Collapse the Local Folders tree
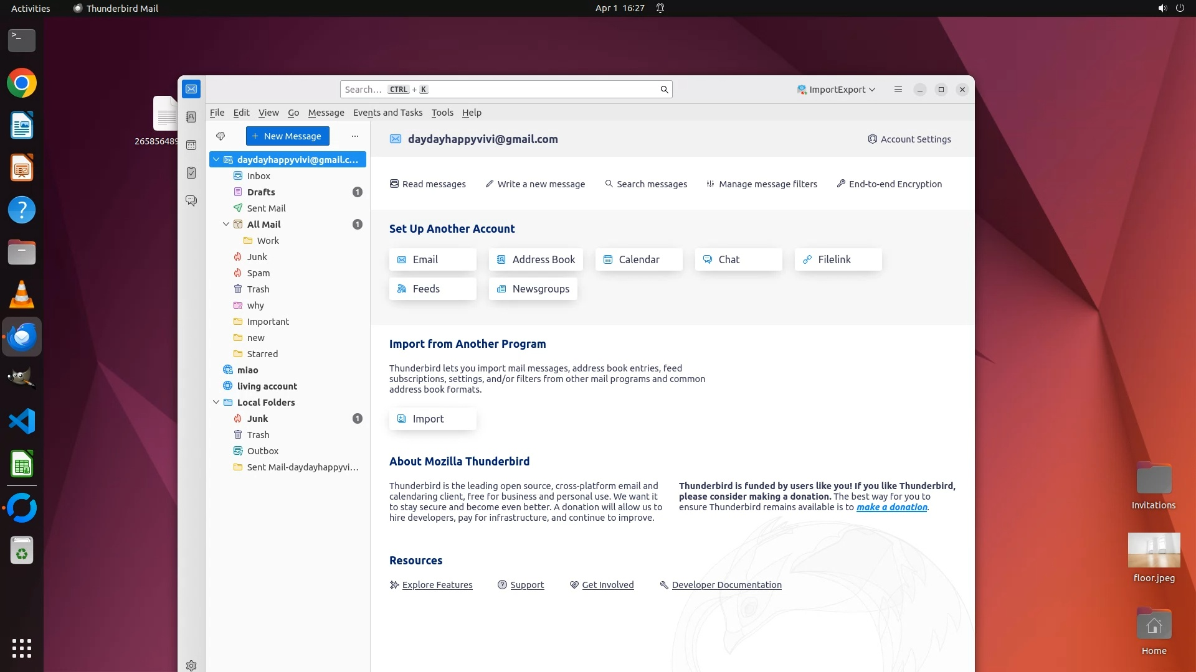Image resolution: width=1196 pixels, height=672 pixels. (216, 403)
